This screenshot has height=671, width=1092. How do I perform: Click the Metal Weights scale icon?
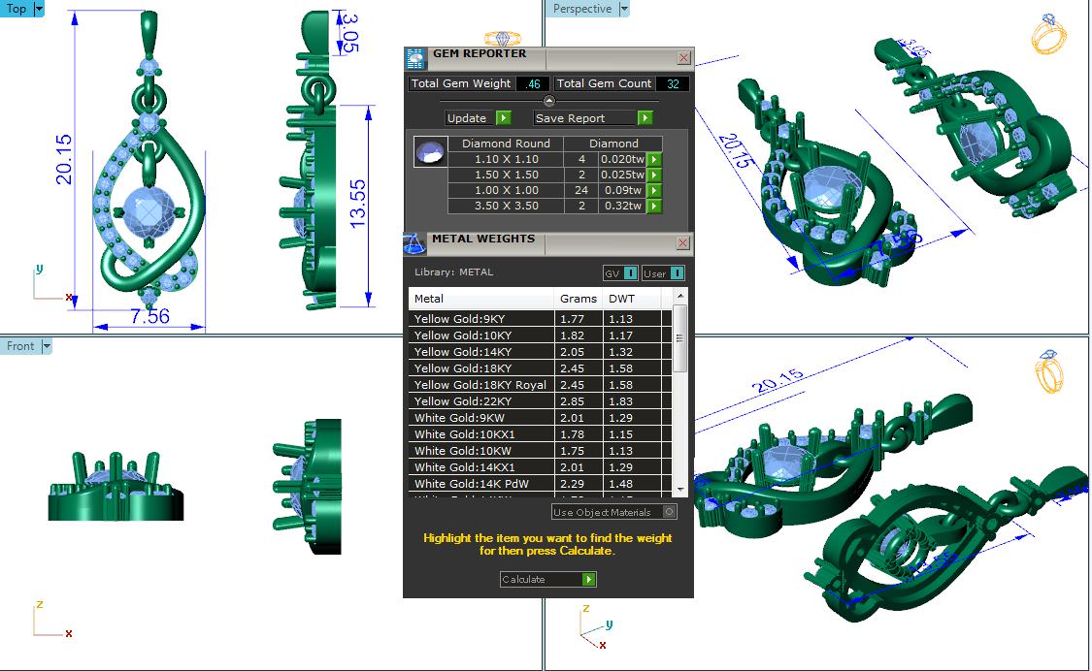click(x=414, y=243)
